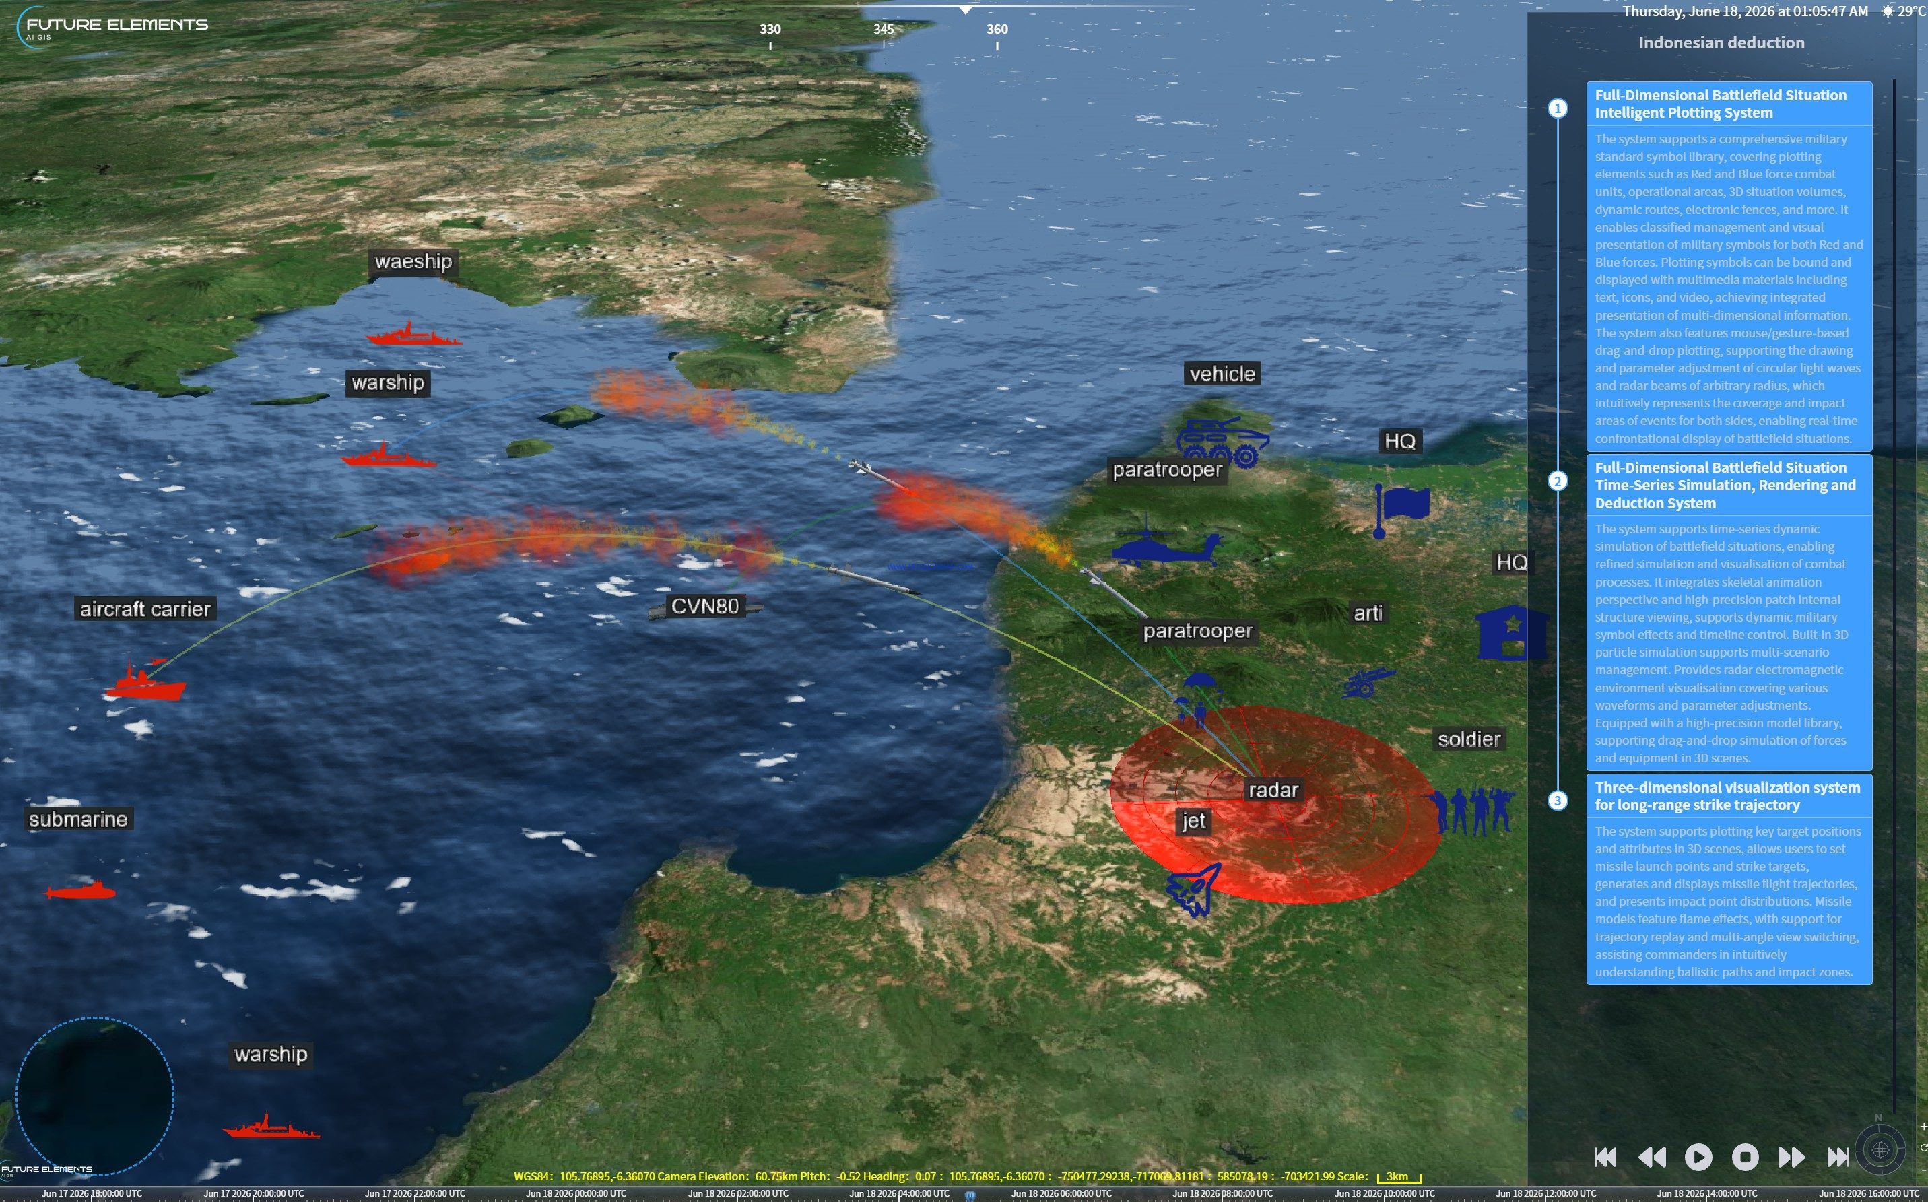Click the 'vehicle' map label
This screenshot has height=1202, width=1928.
1223,374
